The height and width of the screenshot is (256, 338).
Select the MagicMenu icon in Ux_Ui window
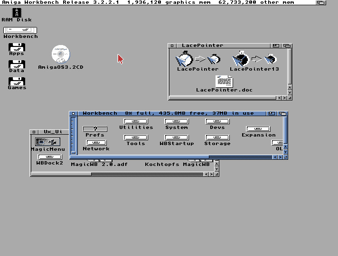point(47,142)
